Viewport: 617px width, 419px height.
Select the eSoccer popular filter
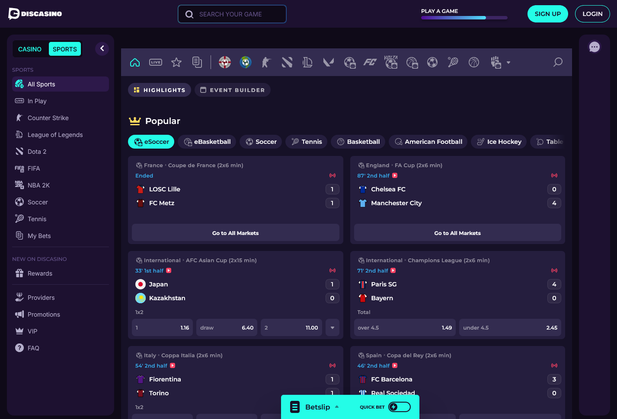tap(151, 142)
